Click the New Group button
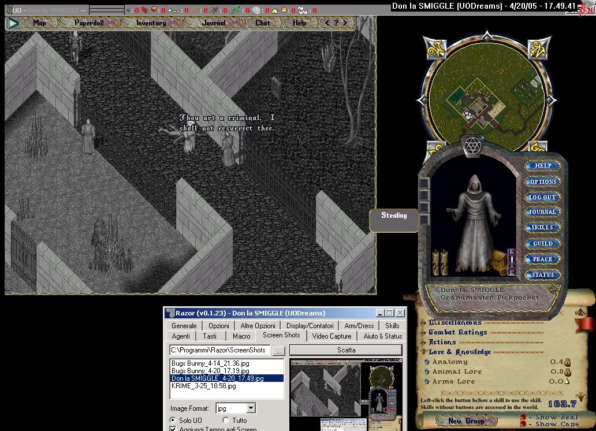Image resolution: width=596 pixels, height=431 pixels. point(466,421)
